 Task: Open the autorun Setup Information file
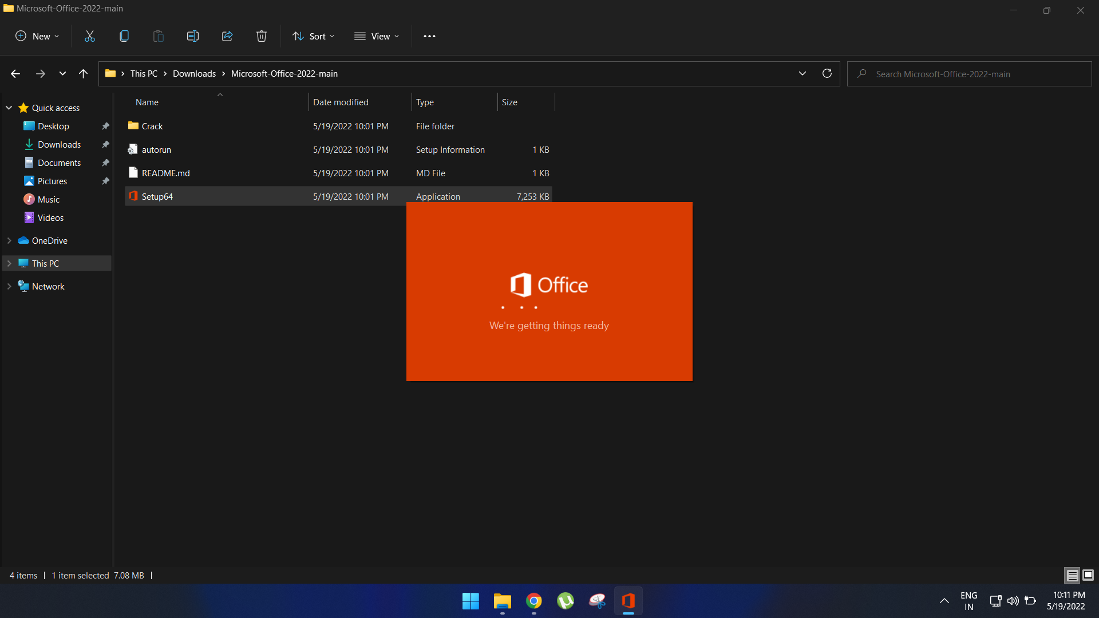[156, 149]
